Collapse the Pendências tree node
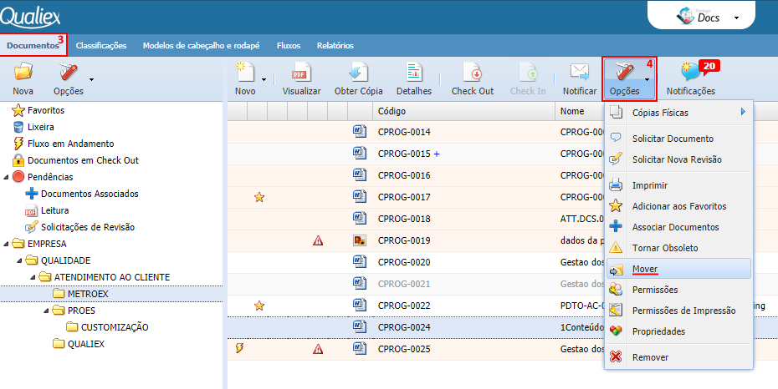 click(6, 177)
